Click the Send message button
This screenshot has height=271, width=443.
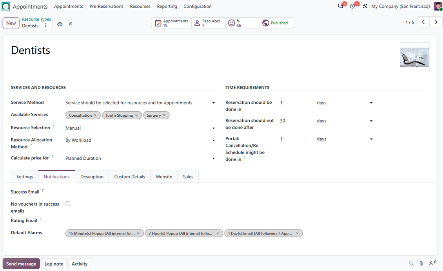[21, 264]
